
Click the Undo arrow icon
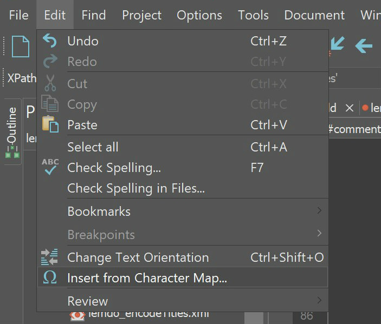(x=50, y=41)
